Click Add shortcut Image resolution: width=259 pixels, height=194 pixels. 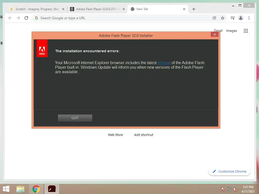pyautogui.click(x=144, y=135)
